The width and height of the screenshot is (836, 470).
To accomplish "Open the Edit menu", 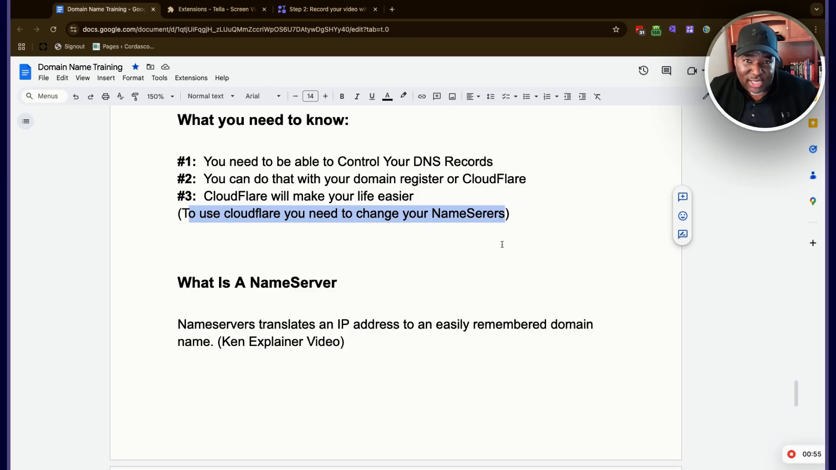I will point(62,78).
